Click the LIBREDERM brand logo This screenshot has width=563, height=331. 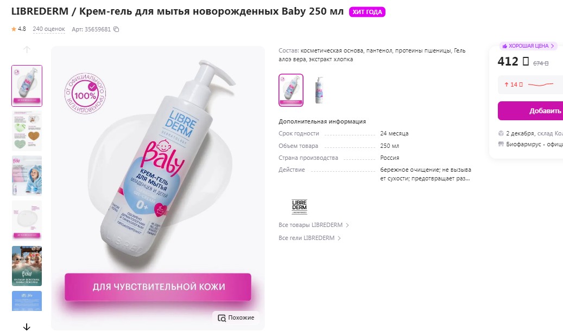[x=300, y=207]
